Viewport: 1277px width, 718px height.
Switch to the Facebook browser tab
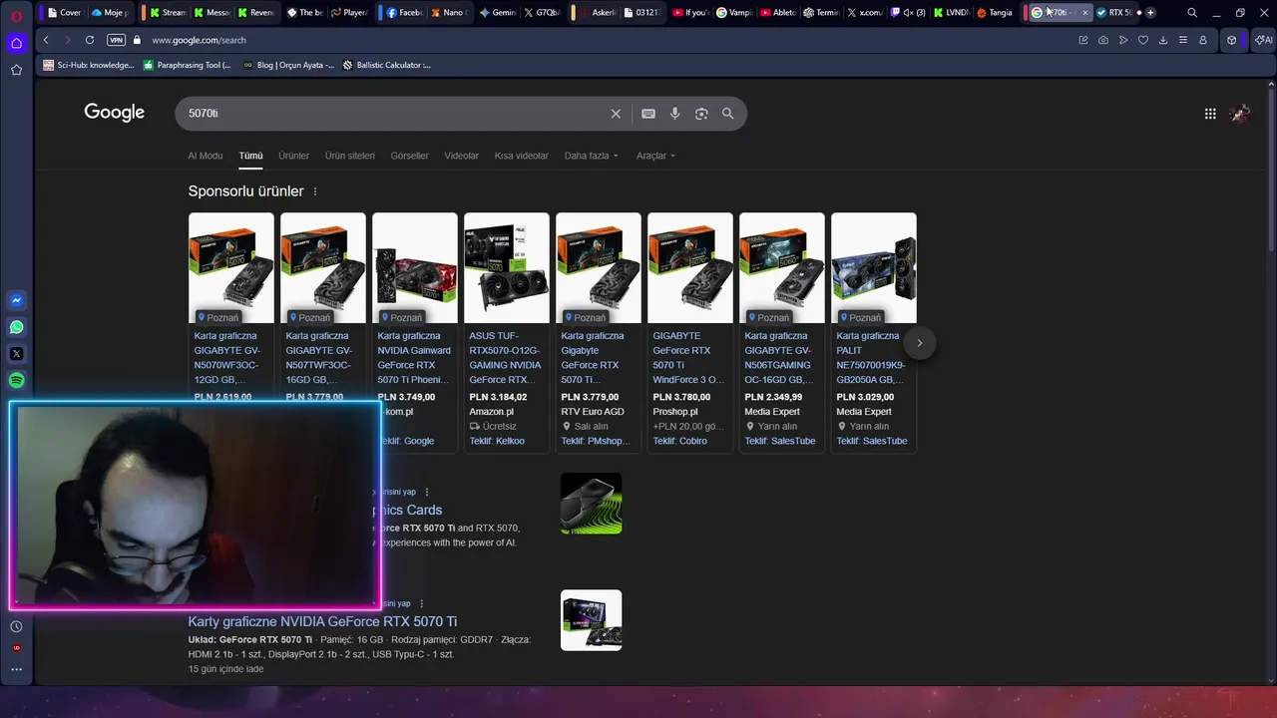[x=405, y=13]
